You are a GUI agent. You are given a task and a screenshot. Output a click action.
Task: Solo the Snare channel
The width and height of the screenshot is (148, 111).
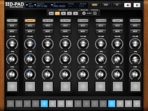coord(30,26)
